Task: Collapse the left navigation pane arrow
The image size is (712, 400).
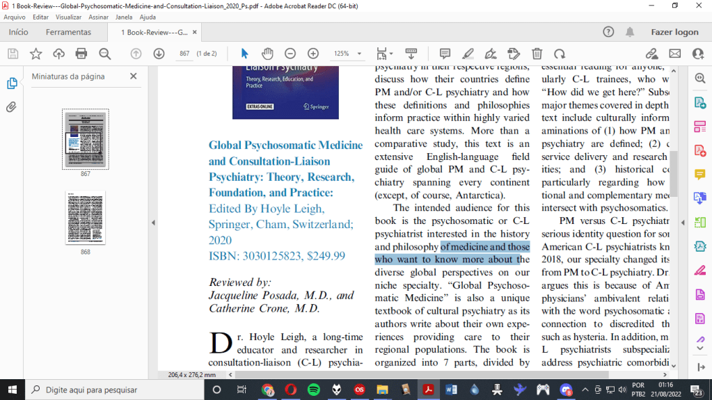Action: 153,223
